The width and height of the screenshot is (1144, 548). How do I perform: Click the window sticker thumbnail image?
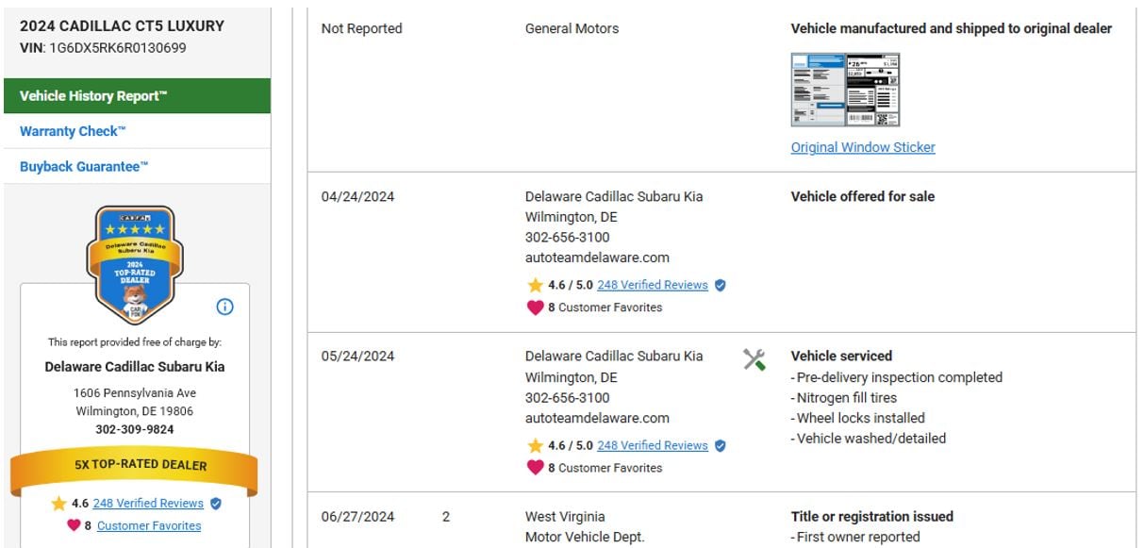(x=845, y=90)
